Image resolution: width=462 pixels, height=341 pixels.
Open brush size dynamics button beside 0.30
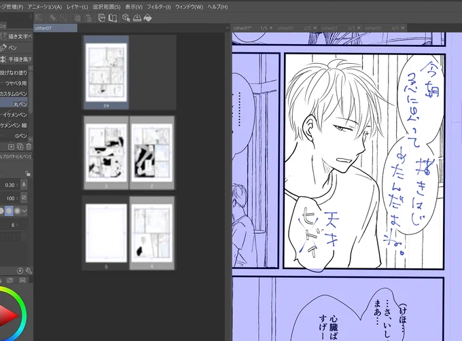click(24, 184)
